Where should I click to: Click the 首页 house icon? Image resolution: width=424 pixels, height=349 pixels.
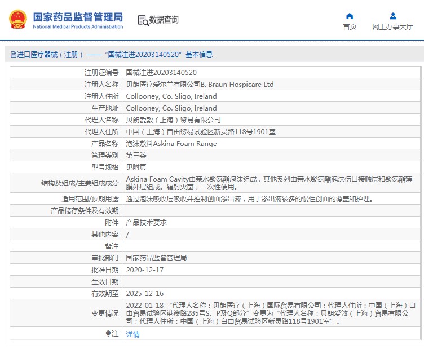[x=350, y=16]
